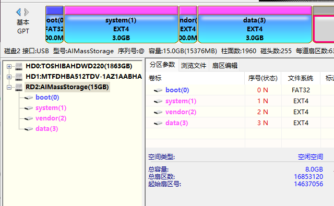Select the boot FAT32 partition block
The image size is (334, 206).
click(54, 25)
